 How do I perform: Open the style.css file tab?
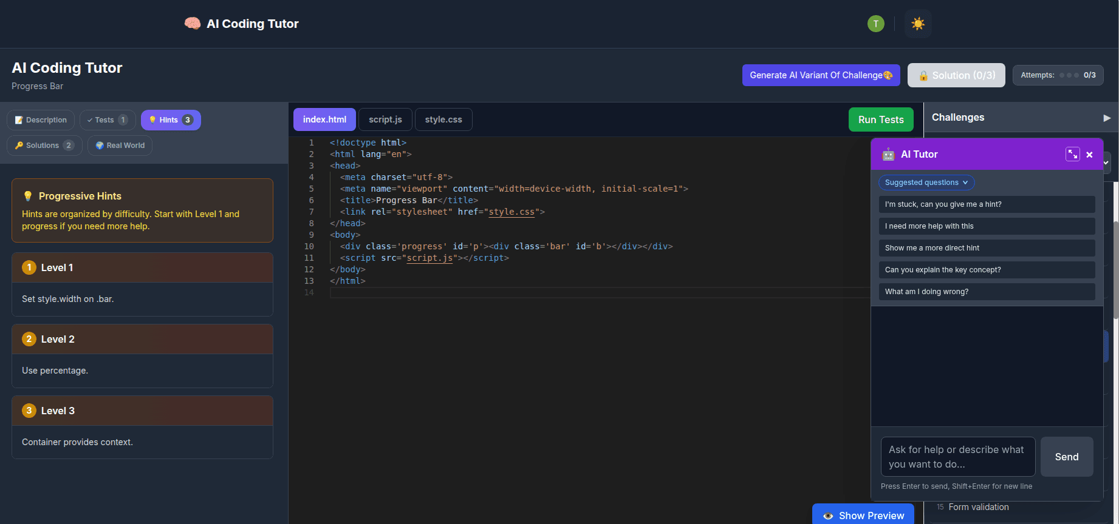pos(443,119)
